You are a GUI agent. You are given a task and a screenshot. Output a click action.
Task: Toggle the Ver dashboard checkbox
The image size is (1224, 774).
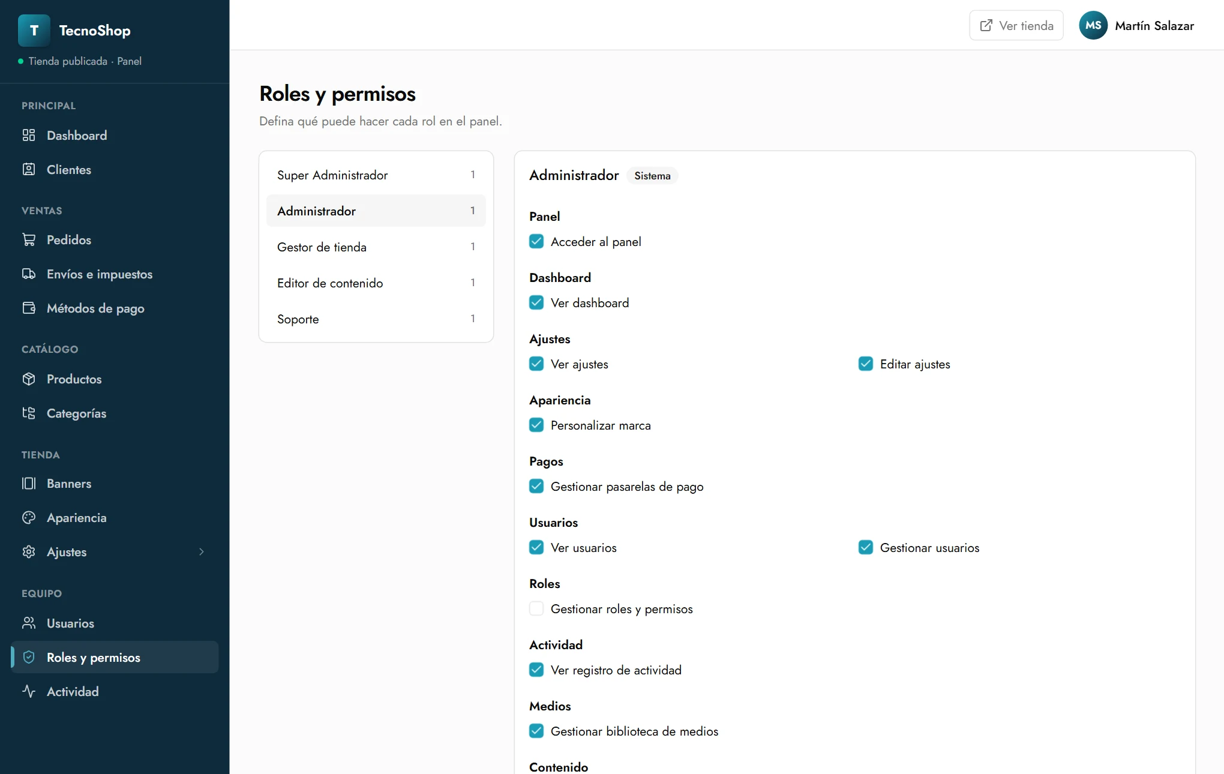(536, 302)
